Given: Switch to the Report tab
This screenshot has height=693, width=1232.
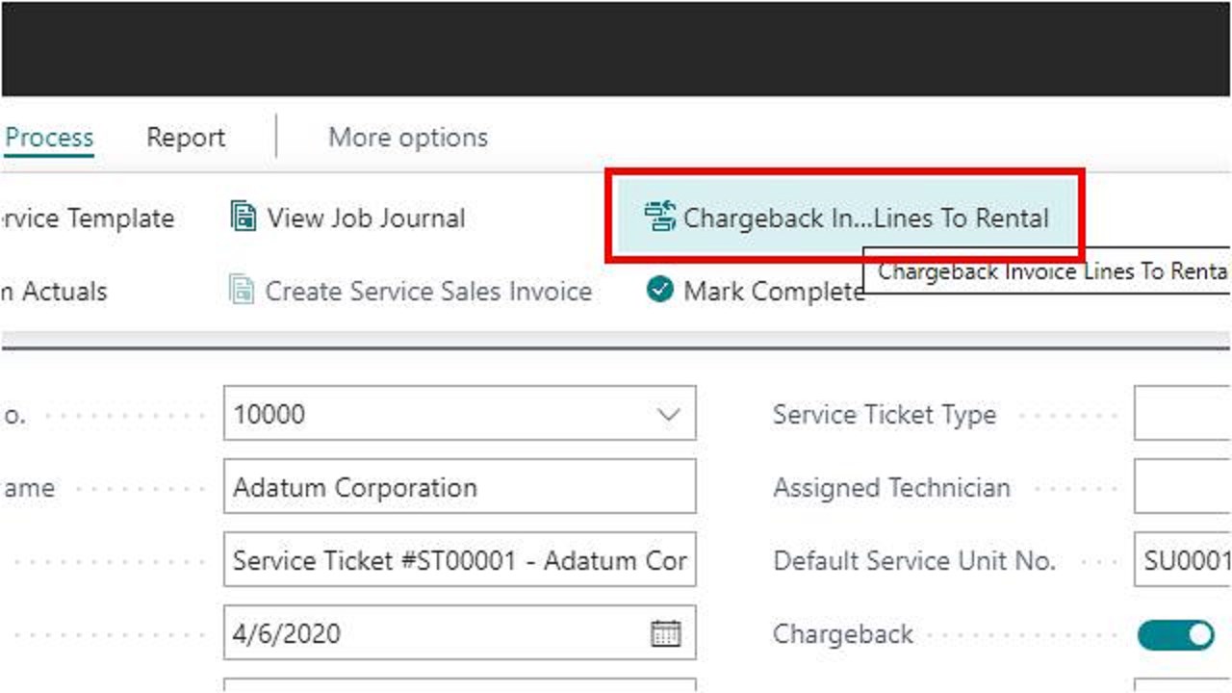Looking at the screenshot, I should (186, 138).
